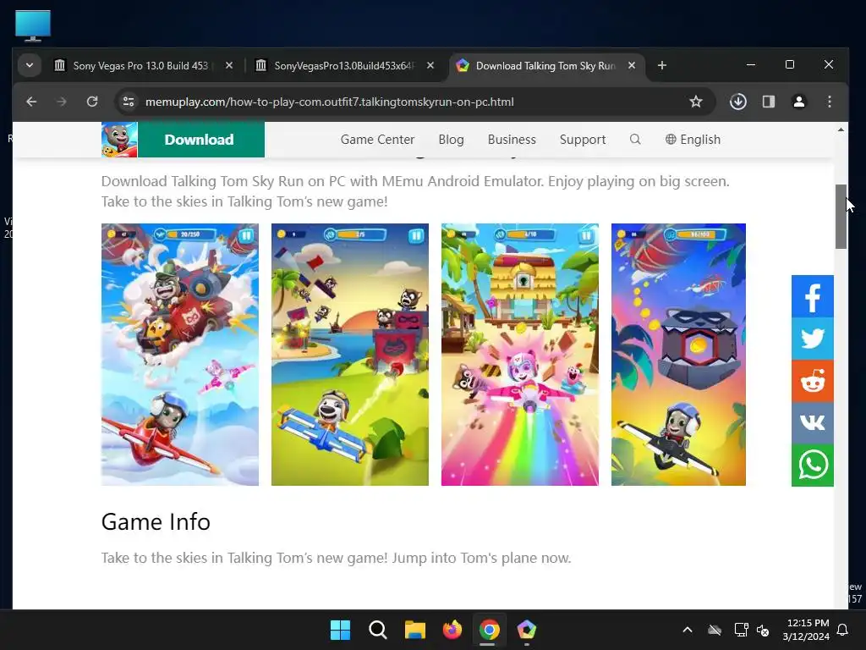Go forward to the next page
Image resolution: width=866 pixels, height=650 pixels.
click(62, 102)
